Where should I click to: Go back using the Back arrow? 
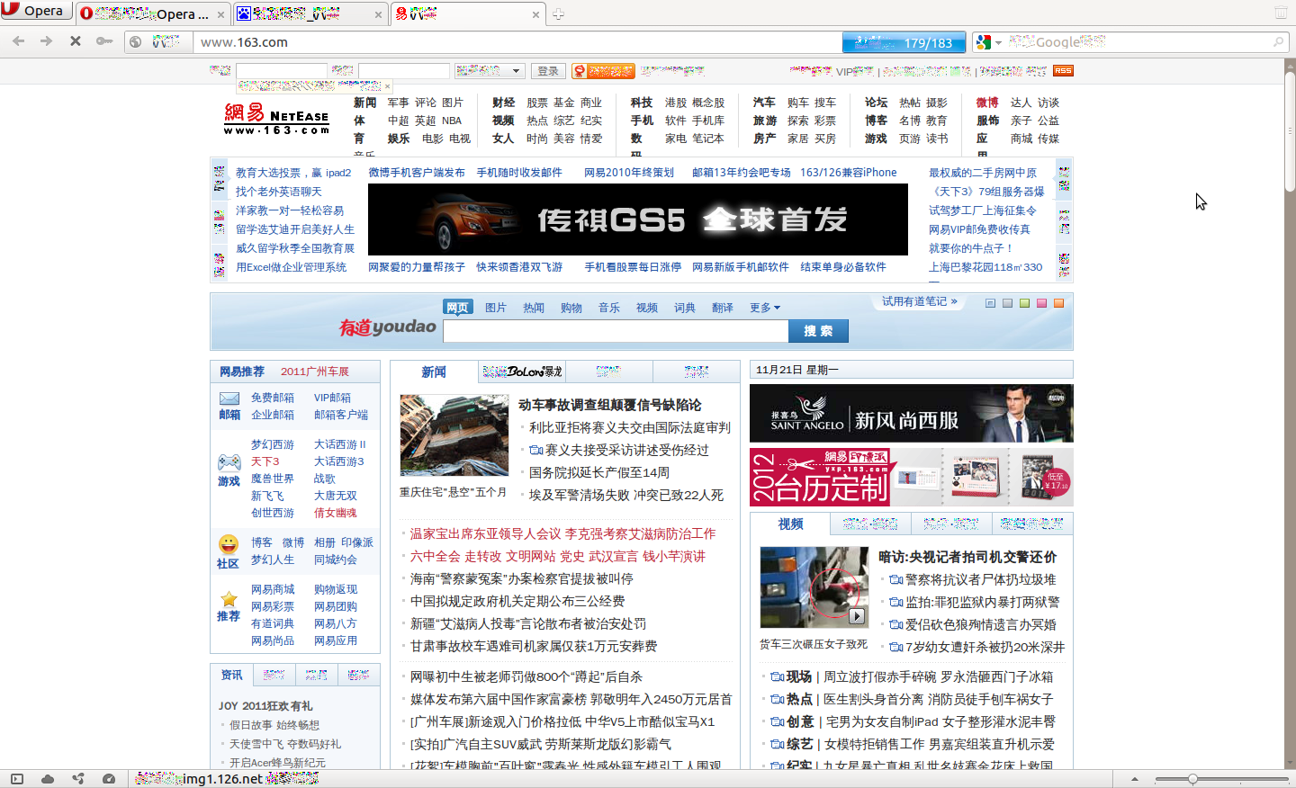(x=19, y=41)
